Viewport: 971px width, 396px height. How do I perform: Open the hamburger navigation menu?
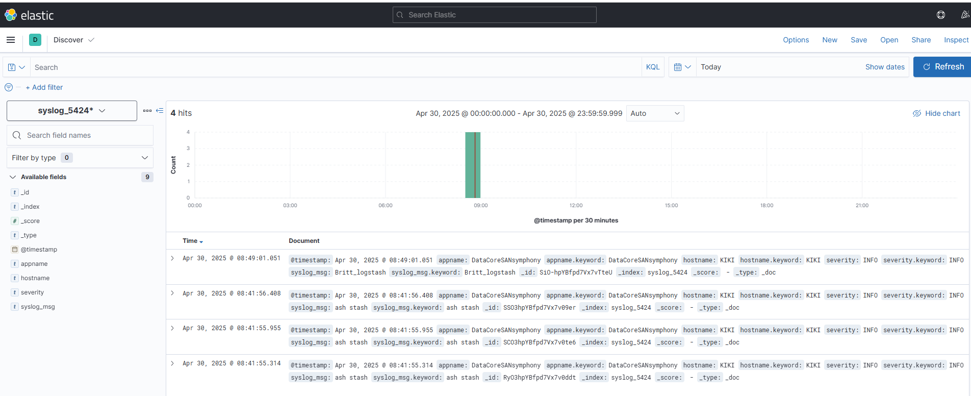[x=11, y=40]
